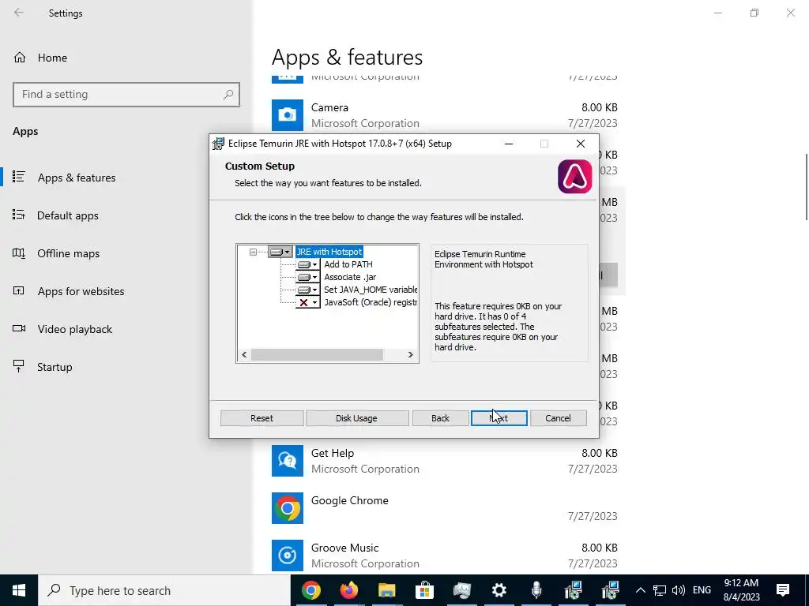Open the Set JAVA_HOME variable feature dropdown

[x=307, y=290]
